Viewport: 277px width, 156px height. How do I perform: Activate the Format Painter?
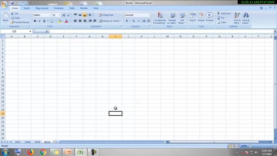tap(20, 22)
